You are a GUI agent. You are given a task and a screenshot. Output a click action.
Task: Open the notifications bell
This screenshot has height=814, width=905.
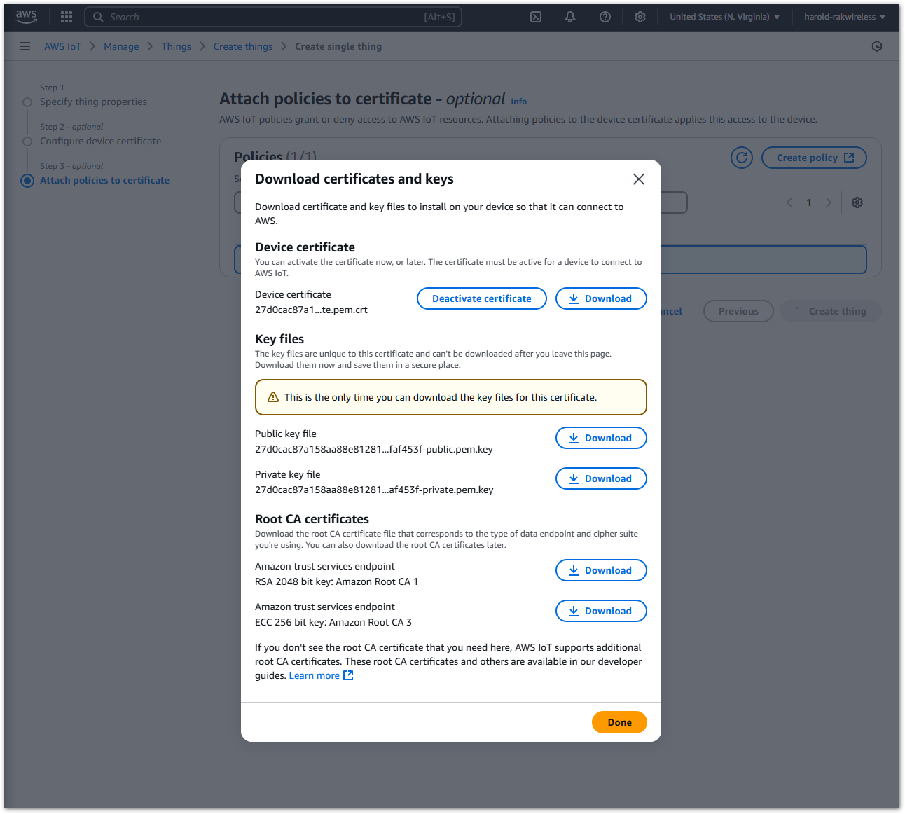(570, 16)
